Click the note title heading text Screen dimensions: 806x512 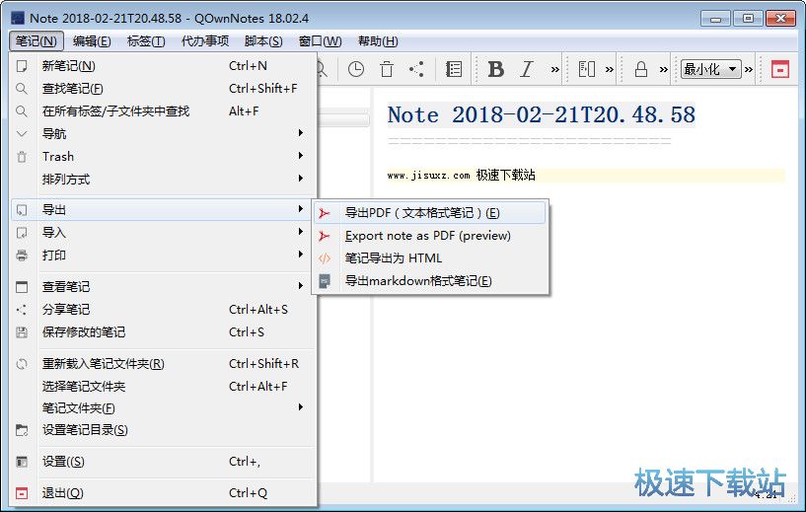click(x=542, y=114)
